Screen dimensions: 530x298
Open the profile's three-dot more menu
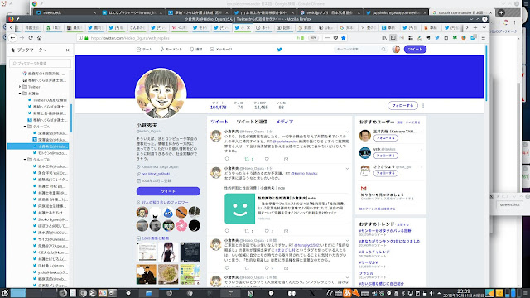(423, 105)
